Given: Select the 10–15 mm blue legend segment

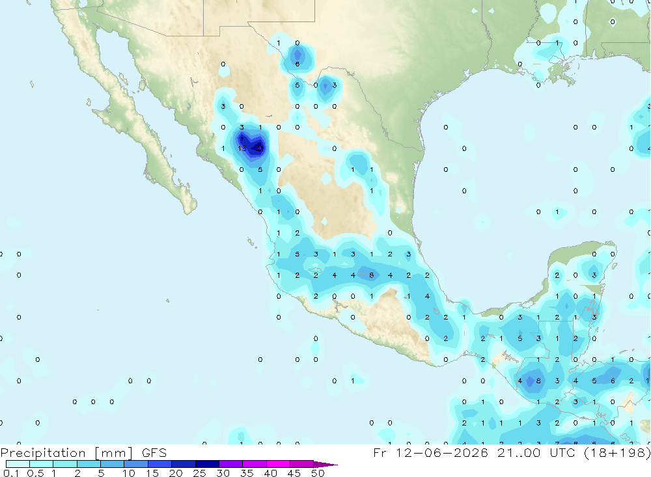Looking at the screenshot, I should (136, 464).
